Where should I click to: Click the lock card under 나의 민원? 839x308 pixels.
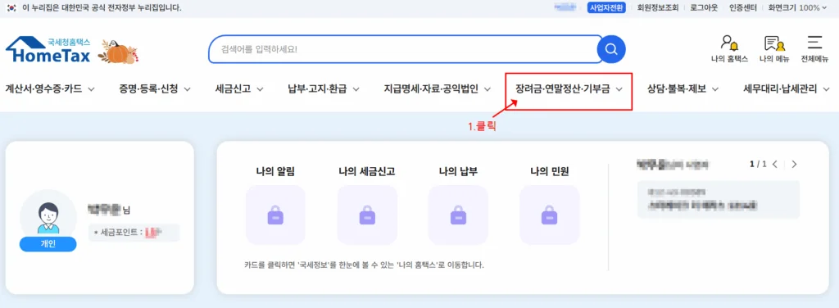[550, 215]
